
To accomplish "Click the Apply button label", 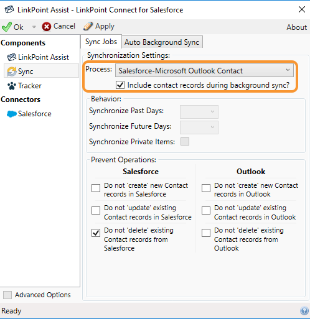I will tap(105, 27).
